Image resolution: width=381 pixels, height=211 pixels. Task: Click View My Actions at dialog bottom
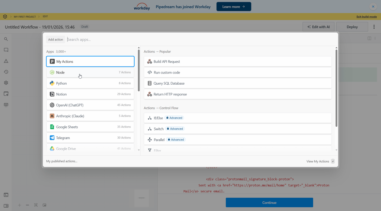(320, 161)
